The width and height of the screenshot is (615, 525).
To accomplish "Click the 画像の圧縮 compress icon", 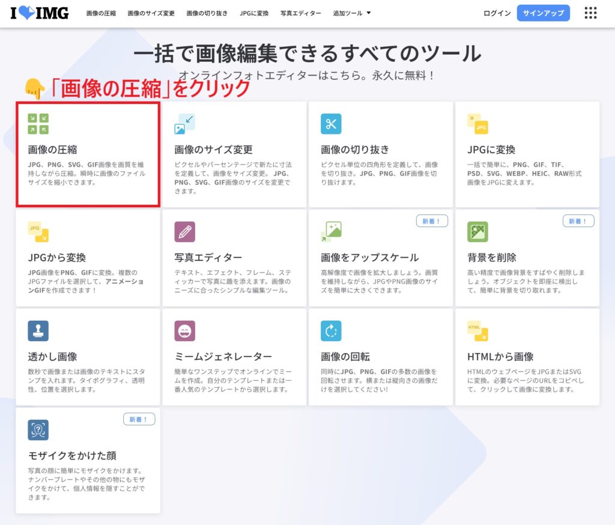I will [38, 124].
